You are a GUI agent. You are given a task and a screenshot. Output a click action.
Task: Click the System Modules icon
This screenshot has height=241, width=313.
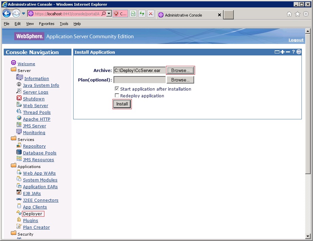pos(19,179)
